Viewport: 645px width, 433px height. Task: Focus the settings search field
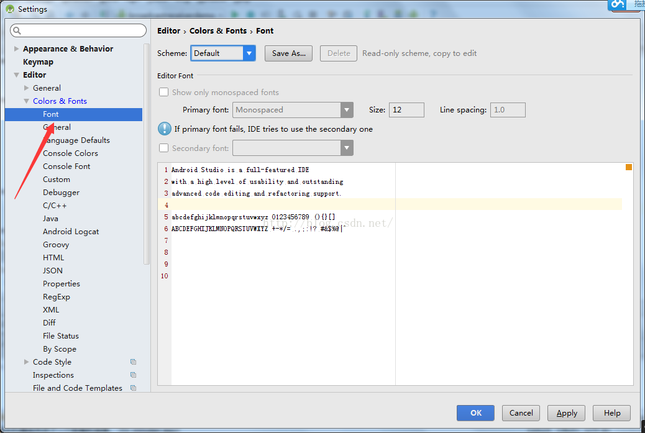78,30
